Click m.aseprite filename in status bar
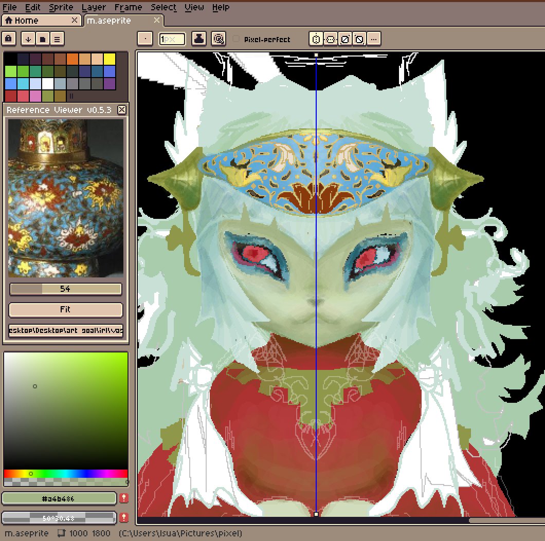This screenshot has width=545, height=541. point(26,533)
